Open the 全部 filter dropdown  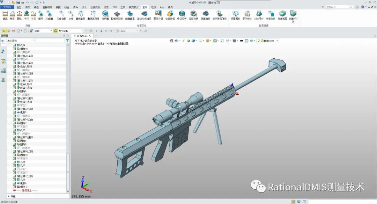click(51, 31)
